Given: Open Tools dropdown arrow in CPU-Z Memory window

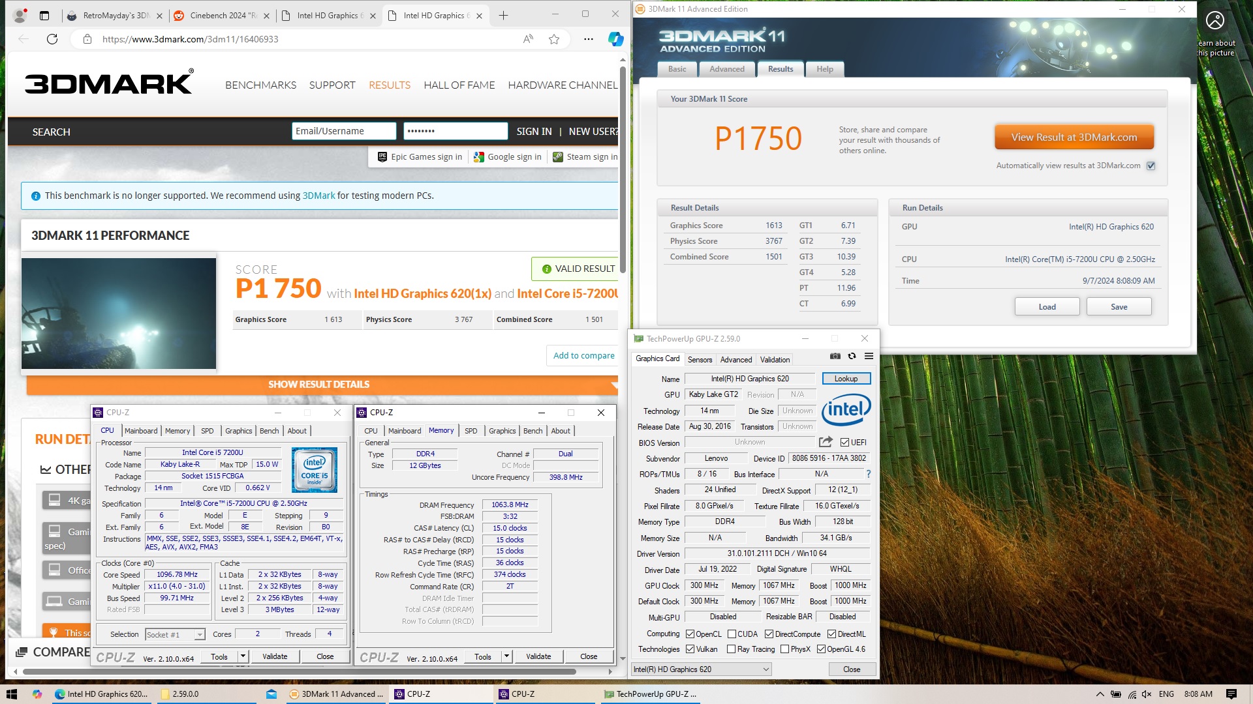Looking at the screenshot, I should [x=506, y=656].
